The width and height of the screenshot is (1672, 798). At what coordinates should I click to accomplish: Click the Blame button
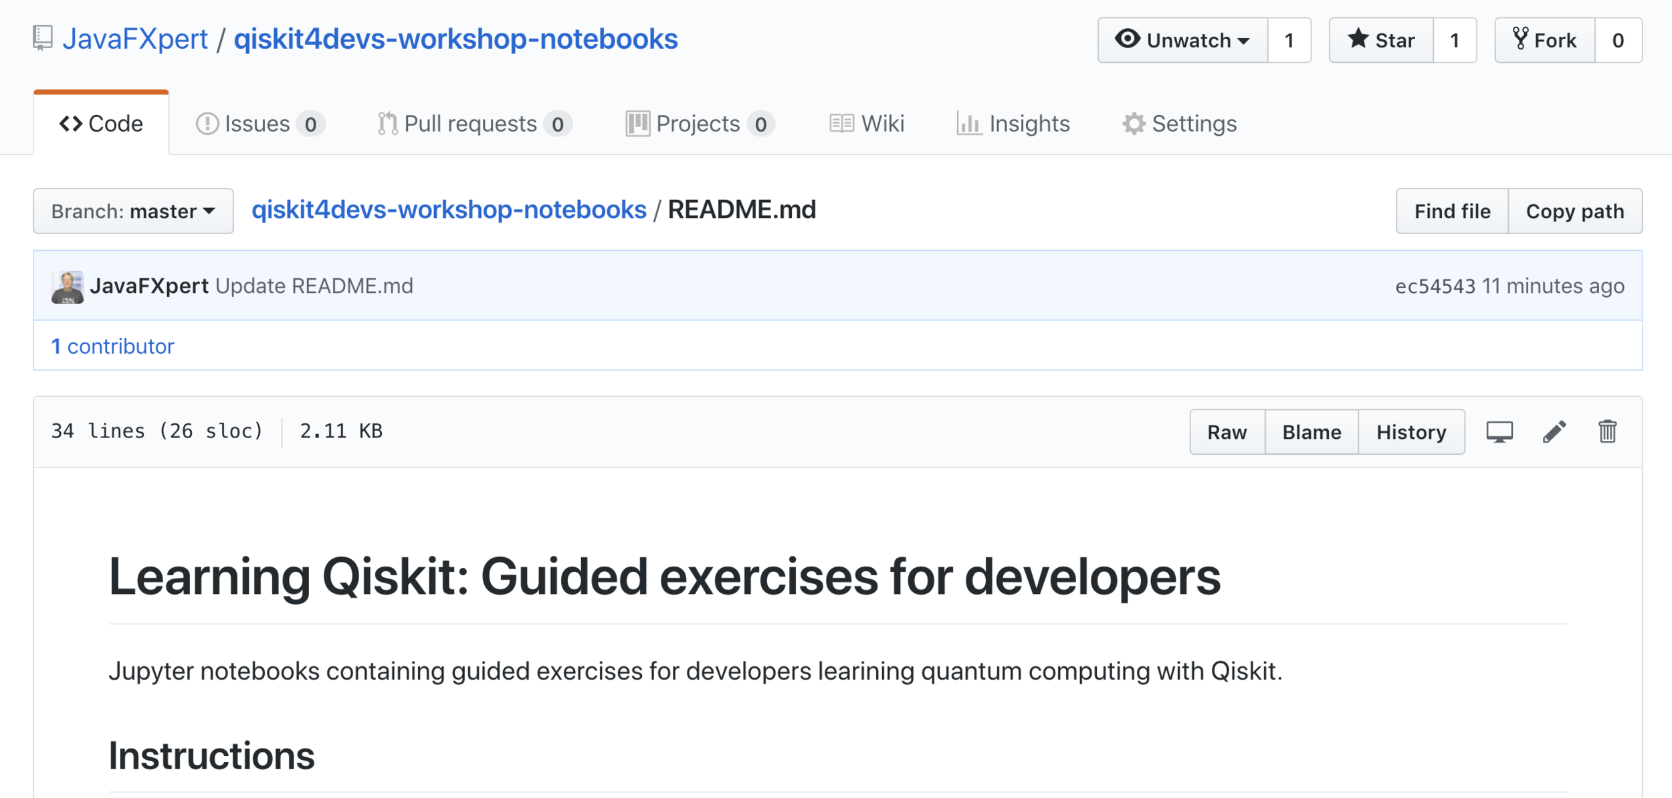click(1312, 432)
